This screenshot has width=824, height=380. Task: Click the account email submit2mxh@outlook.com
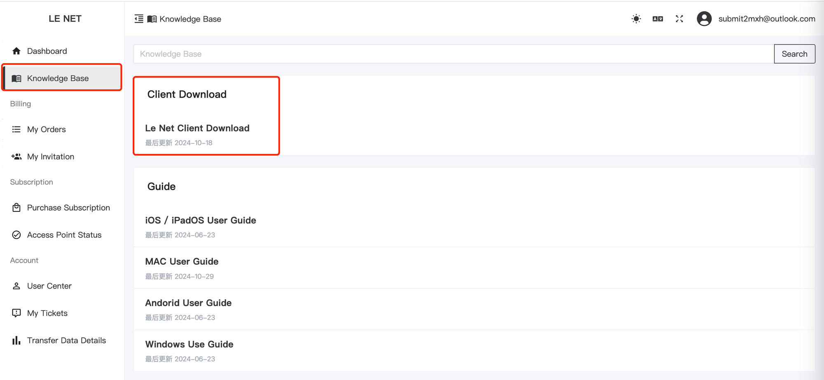767,19
